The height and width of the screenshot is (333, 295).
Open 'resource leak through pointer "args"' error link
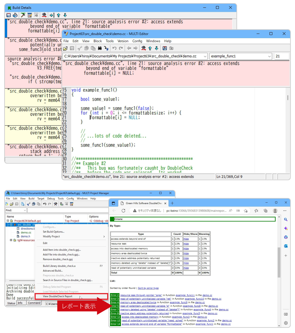click(x=141, y=295)
